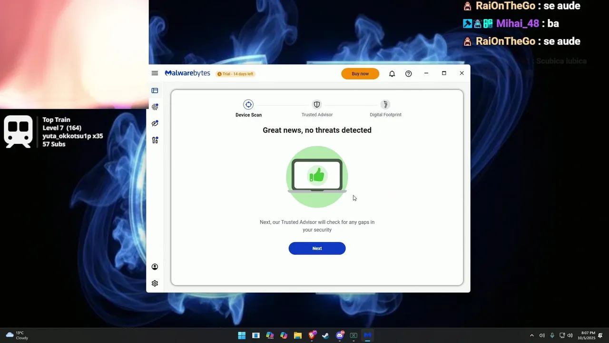
Task: Open Brave browser from the taskbar
Action: 312,335
